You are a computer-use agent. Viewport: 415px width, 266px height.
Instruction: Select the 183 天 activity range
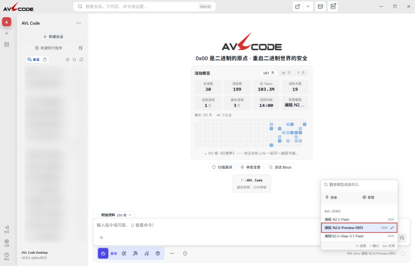click(269, 73)
